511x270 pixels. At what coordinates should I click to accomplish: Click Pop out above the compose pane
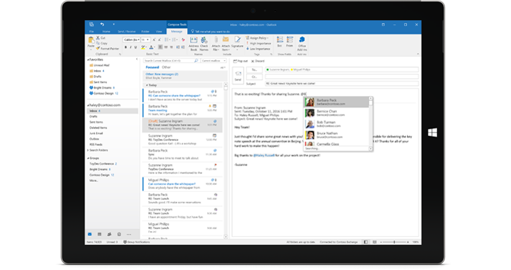pyautogui.click(x=241, y=61)
